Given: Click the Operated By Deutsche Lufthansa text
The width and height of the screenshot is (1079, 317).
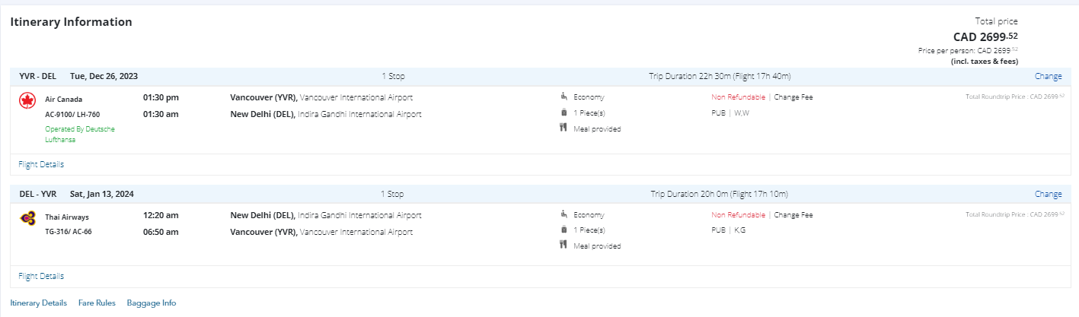Looking at the screenshot, I should 80,134.
